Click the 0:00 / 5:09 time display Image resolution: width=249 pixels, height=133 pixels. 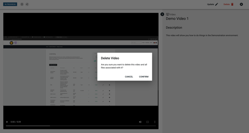16,122
